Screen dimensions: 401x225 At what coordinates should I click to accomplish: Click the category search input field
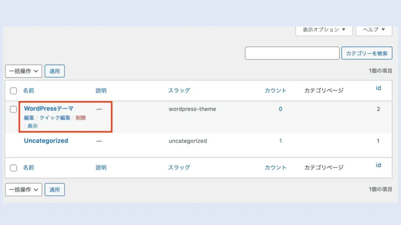292,53
